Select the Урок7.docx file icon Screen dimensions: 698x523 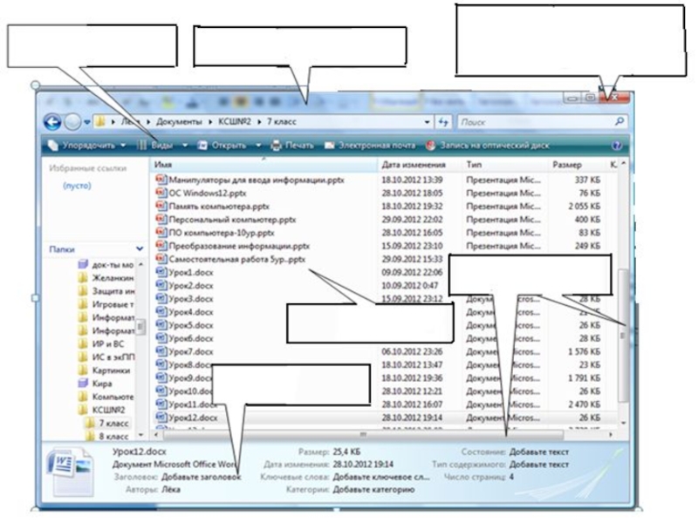click(161, 351)
